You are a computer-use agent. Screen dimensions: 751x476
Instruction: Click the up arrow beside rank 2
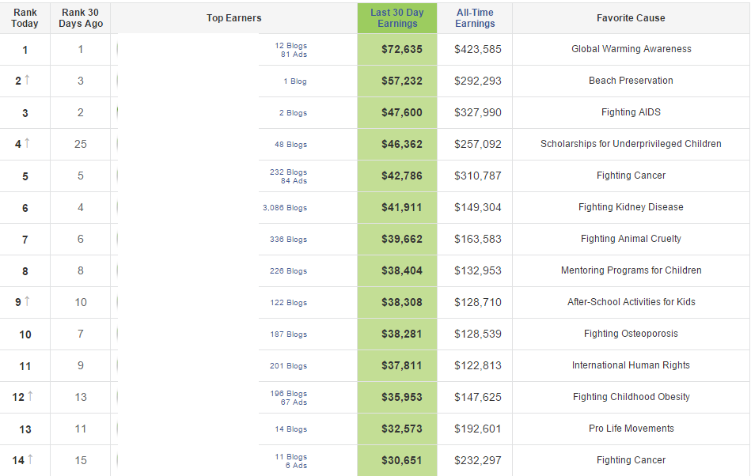coord(28,80)
